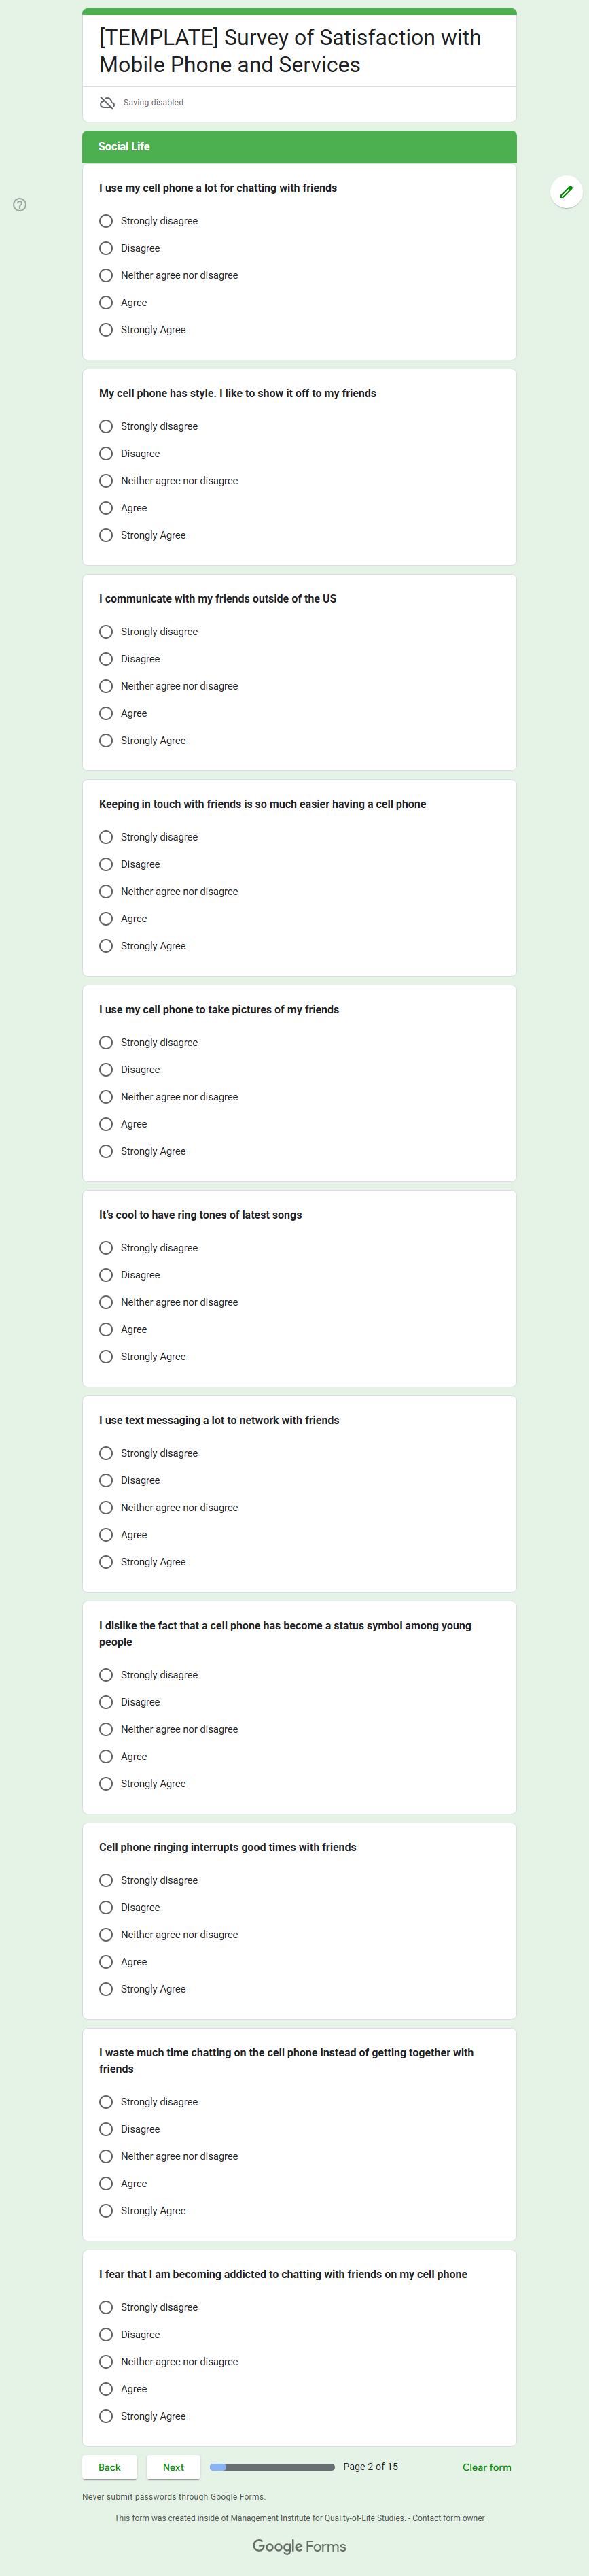Open the Contact form owner link
This screenshot has height=2576, width=589.
[448, 2518]
